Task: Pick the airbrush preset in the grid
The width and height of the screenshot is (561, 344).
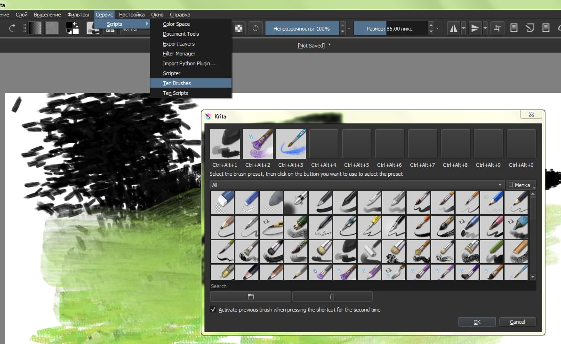Action: coord(296,203)
